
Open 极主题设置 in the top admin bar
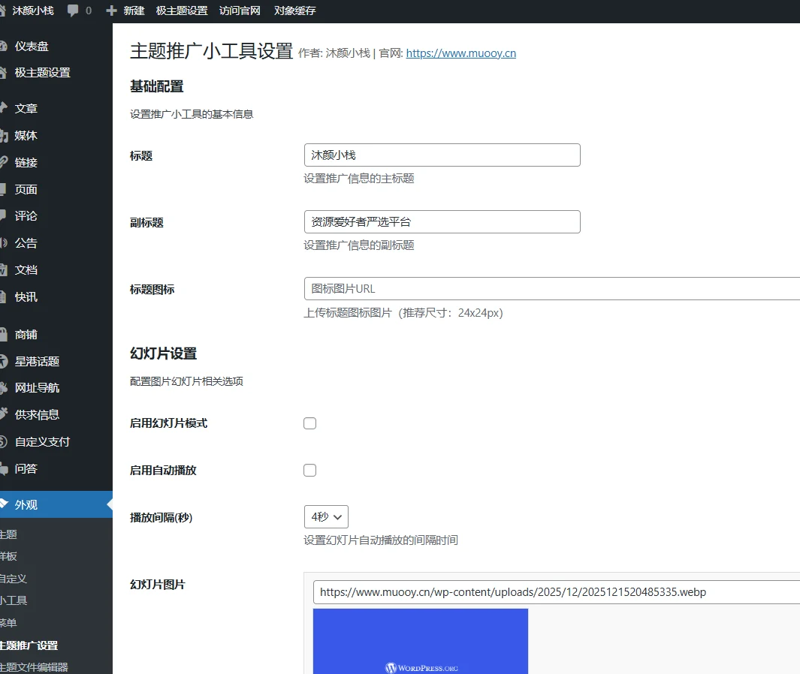182,11
